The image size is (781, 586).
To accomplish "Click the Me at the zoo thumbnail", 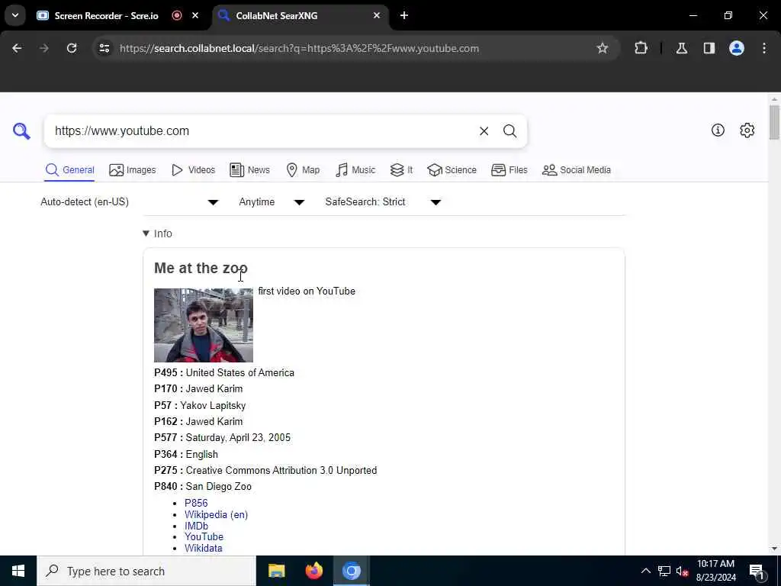I will point(203,325).
